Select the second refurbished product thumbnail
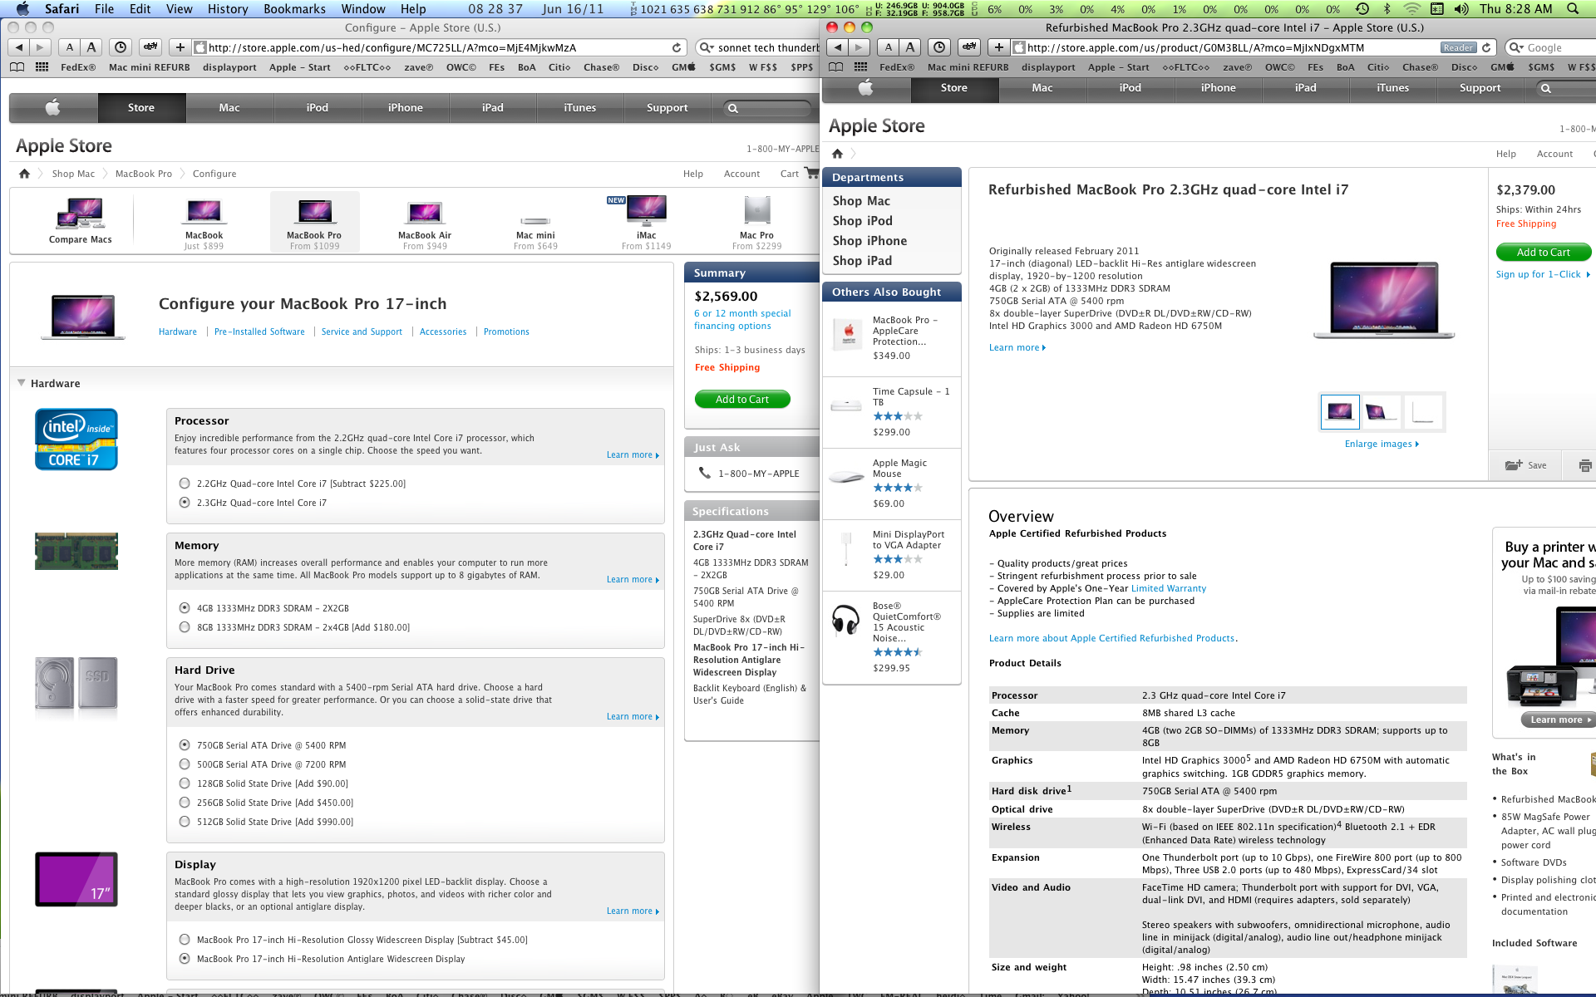 click(1381, 411)
